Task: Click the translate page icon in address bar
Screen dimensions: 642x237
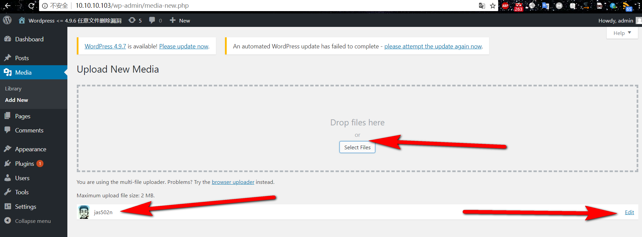Action: (x=482, y=6)
